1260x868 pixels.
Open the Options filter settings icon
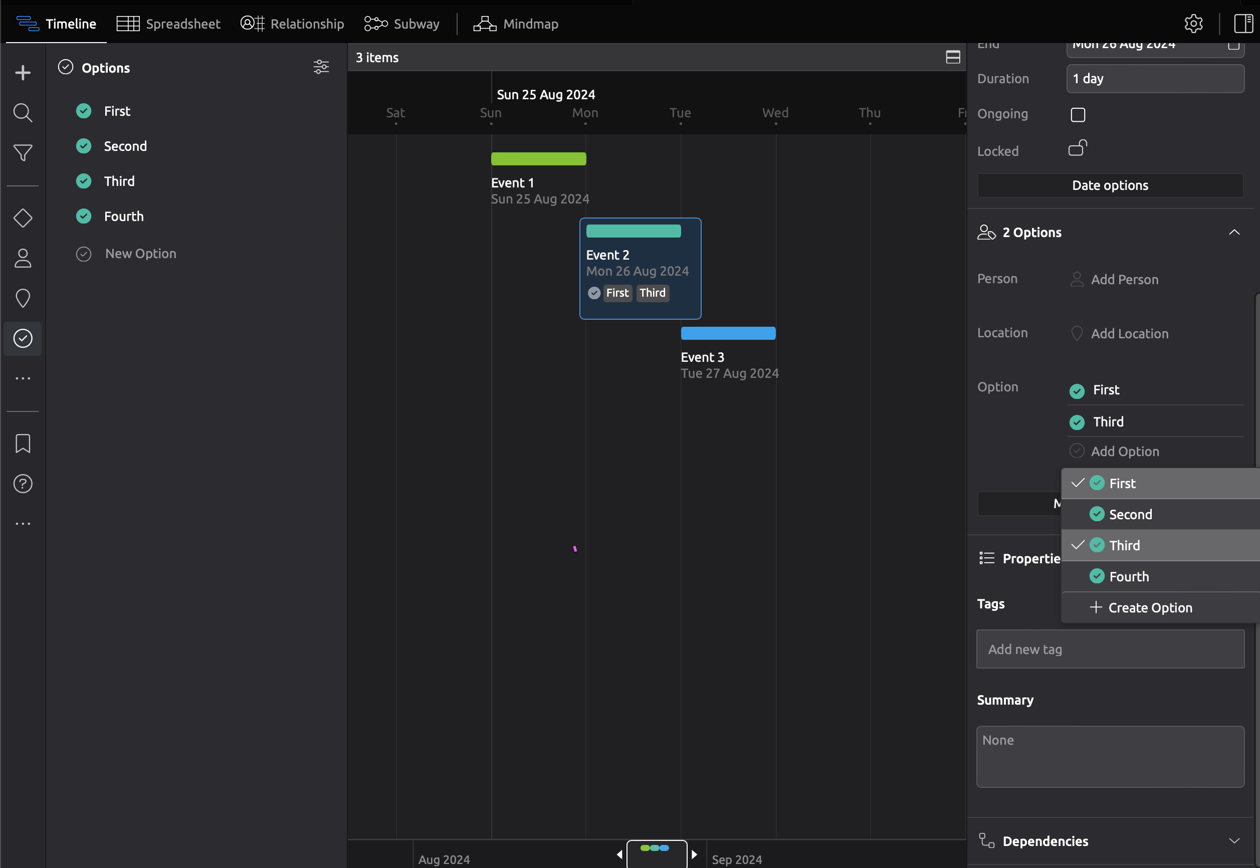tap(321, 67)
